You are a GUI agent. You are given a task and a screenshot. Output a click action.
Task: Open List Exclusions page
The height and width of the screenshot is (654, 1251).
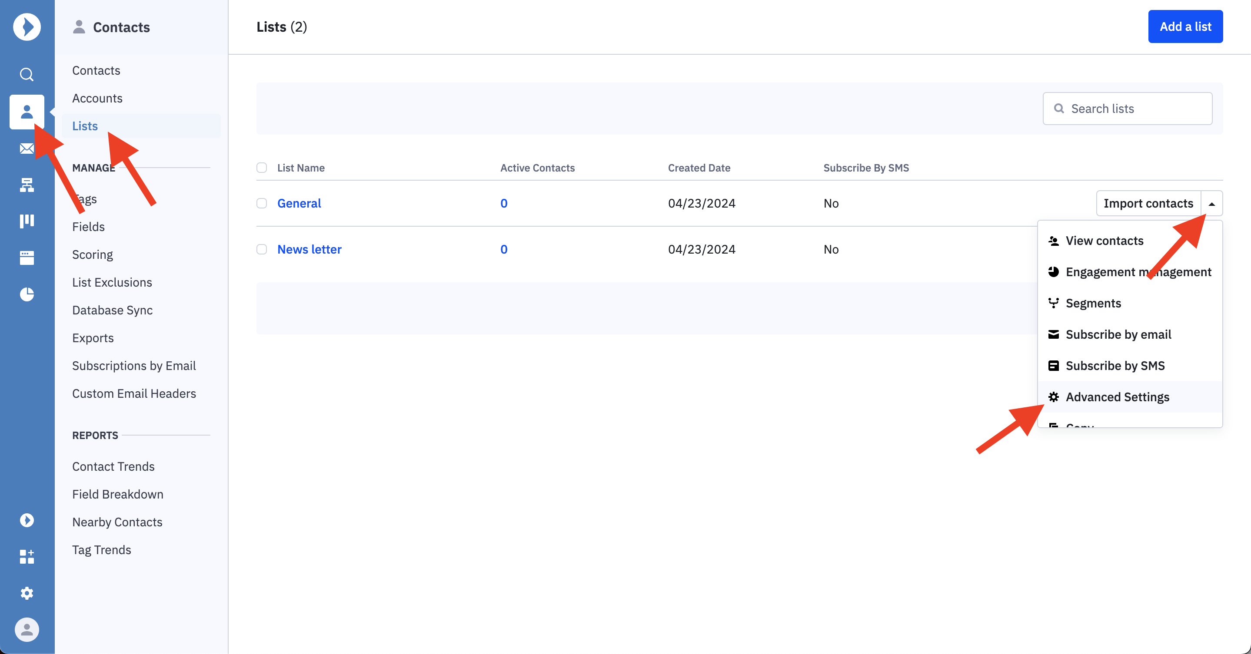[112, 282]
